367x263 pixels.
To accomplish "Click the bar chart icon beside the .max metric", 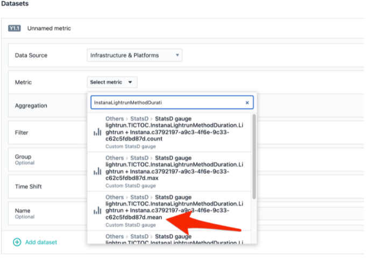I will (97, 171).
